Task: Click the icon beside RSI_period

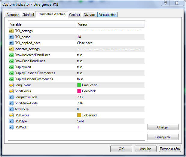Action: [x=11, y=37]
